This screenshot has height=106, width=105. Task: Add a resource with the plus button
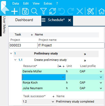tap(63, 66)
